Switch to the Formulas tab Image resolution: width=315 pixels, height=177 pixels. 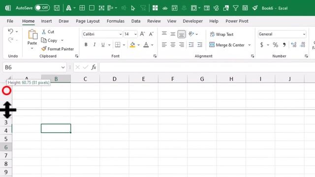(116, 21)
